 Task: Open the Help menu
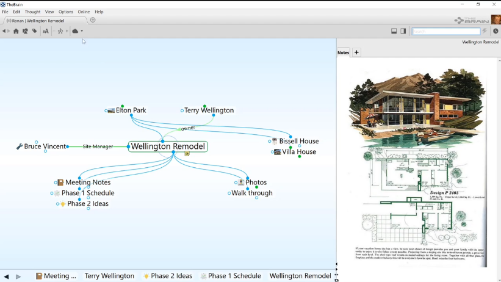99,12
